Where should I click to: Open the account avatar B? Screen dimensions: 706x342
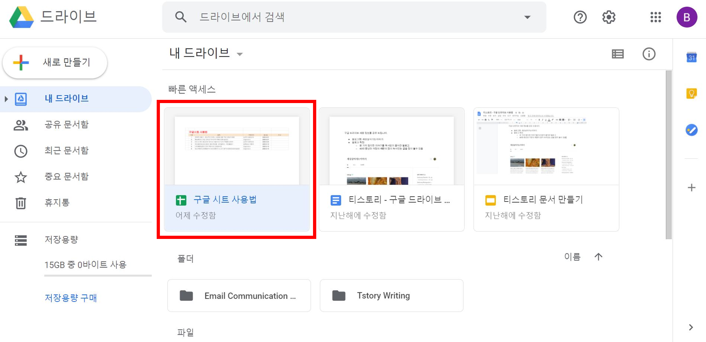pos(687,17)
